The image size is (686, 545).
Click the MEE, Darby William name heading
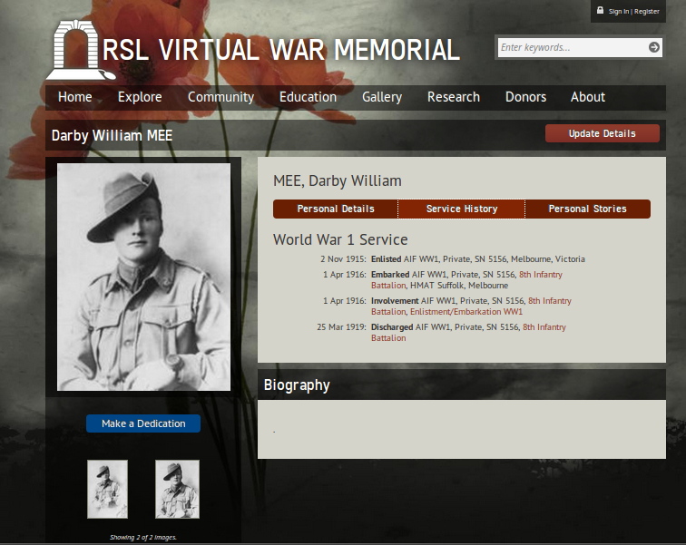pos(338,180)
